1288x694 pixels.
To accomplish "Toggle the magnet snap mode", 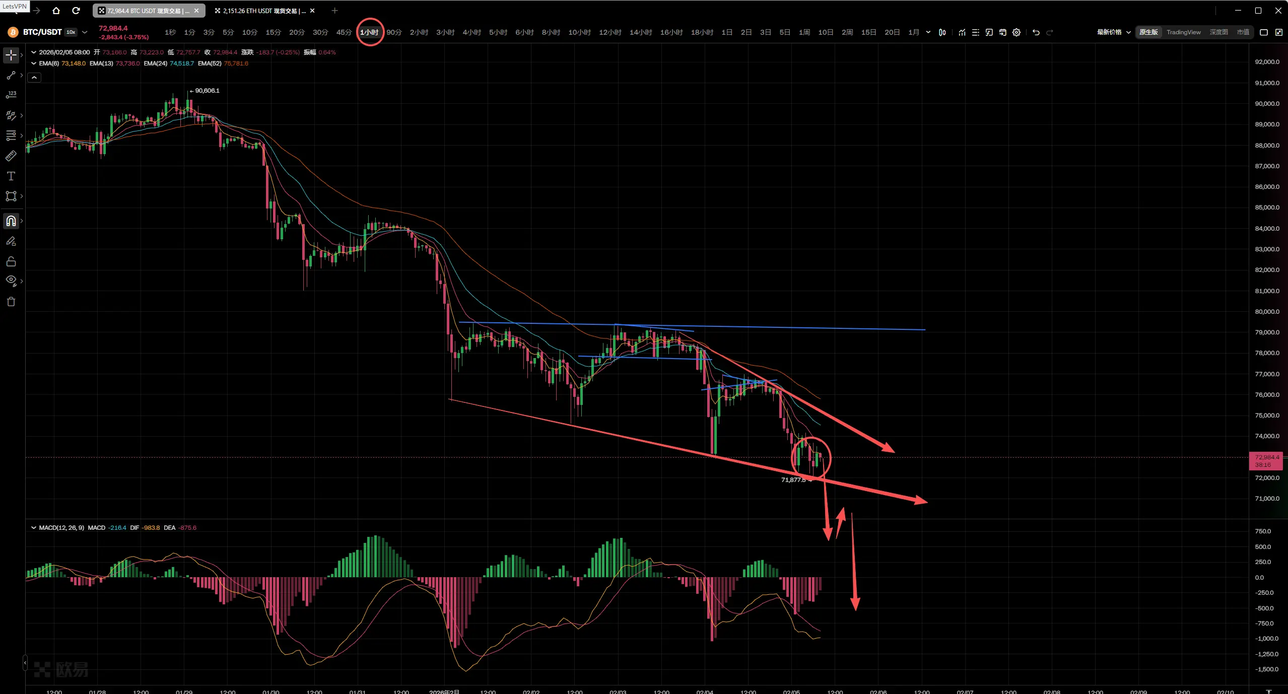I will pyautogui.click(x=11, y=221).
